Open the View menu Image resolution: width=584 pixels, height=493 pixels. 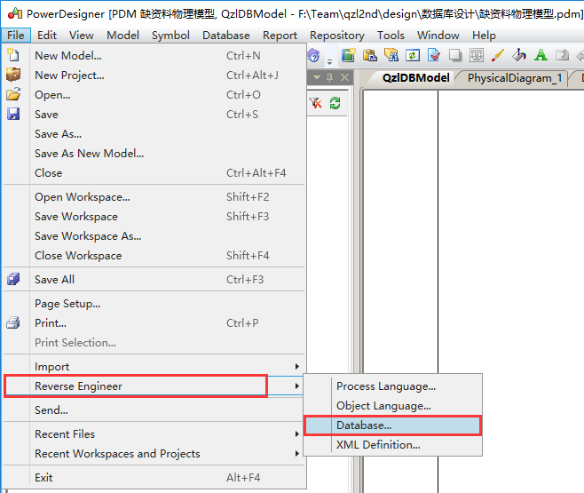click(x=81, y=35)
